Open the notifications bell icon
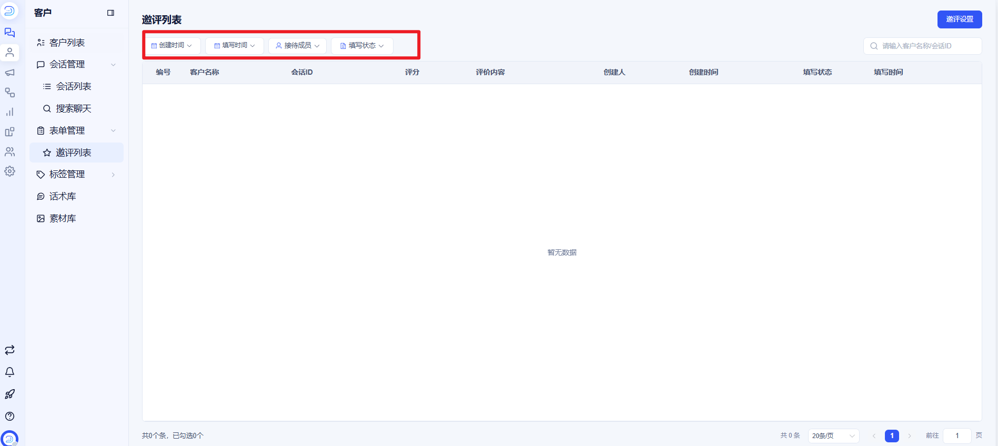The height and width of the screenshot is (446, 998). pos(9,372)
